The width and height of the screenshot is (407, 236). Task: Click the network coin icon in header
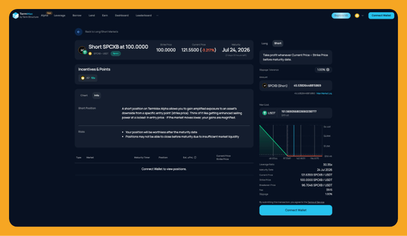click(357, 16)
